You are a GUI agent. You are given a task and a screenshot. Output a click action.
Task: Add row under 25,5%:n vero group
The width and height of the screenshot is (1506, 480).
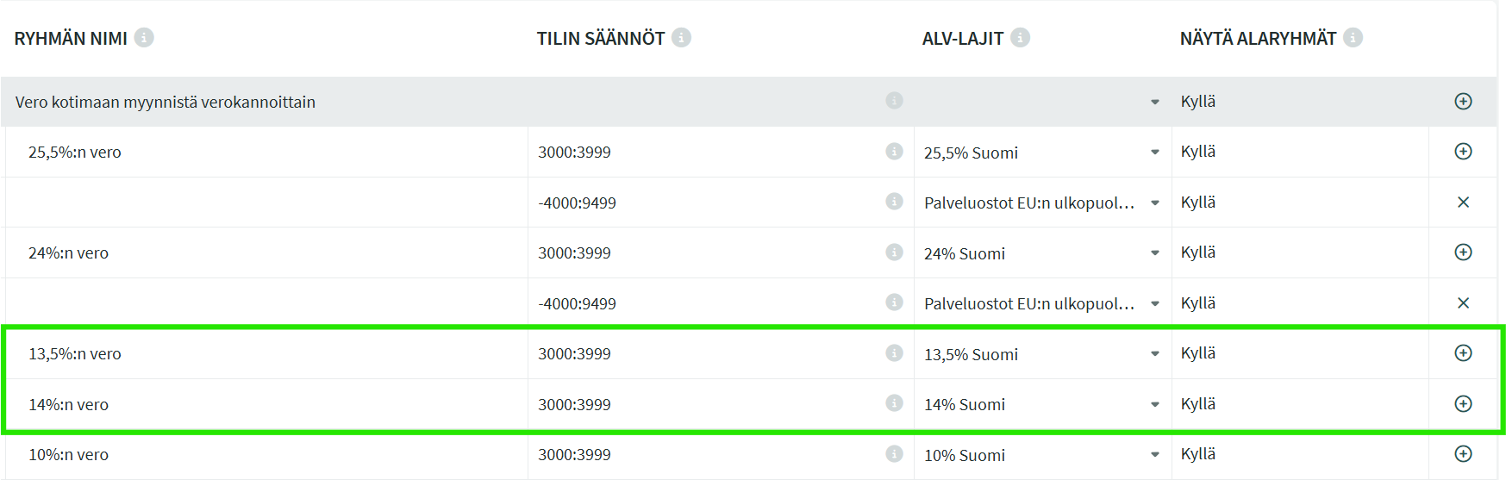1463,152
